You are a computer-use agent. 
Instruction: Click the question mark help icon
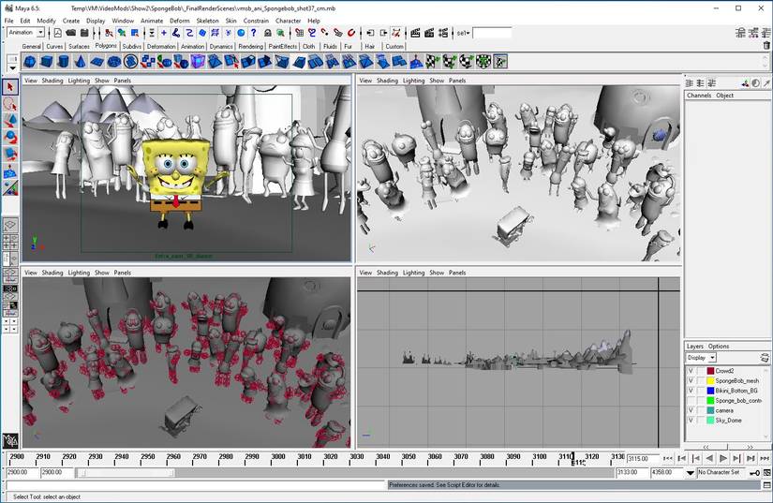(253, 33)
